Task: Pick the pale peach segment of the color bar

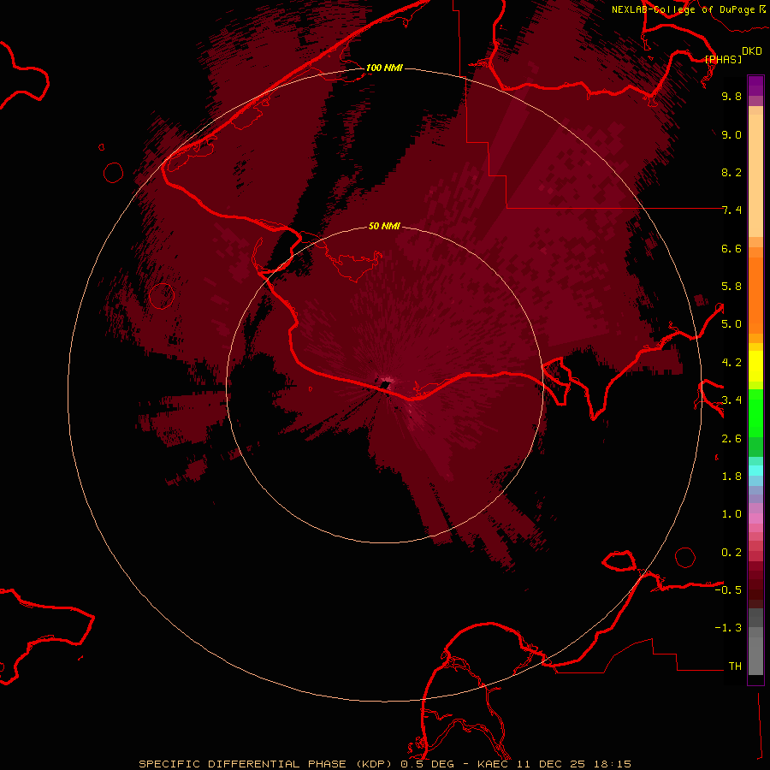Action: click(x=755, y=177)
